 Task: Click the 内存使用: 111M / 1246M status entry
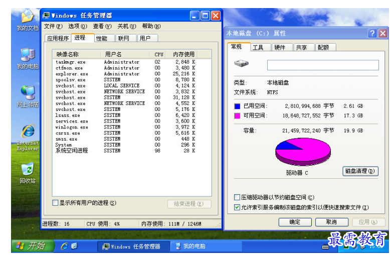click(x=171, y=224)
